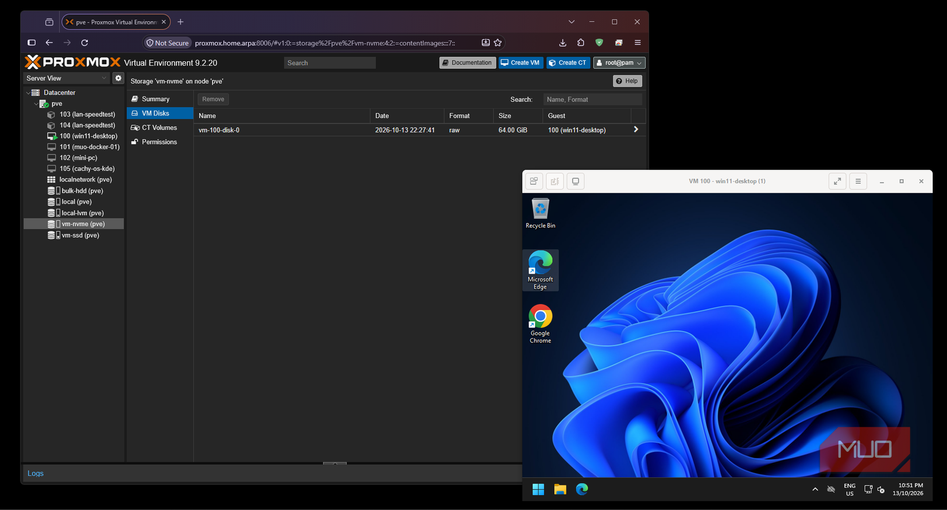
Task: Select the VM Disks tab
Action: click(160, 113)
